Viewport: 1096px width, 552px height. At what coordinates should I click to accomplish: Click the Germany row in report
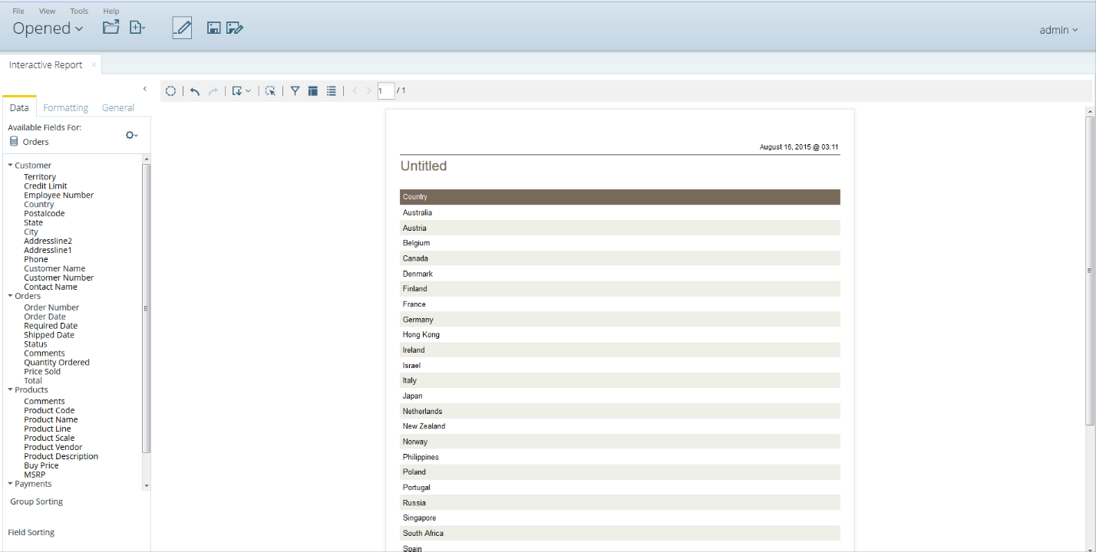[620, 320]
